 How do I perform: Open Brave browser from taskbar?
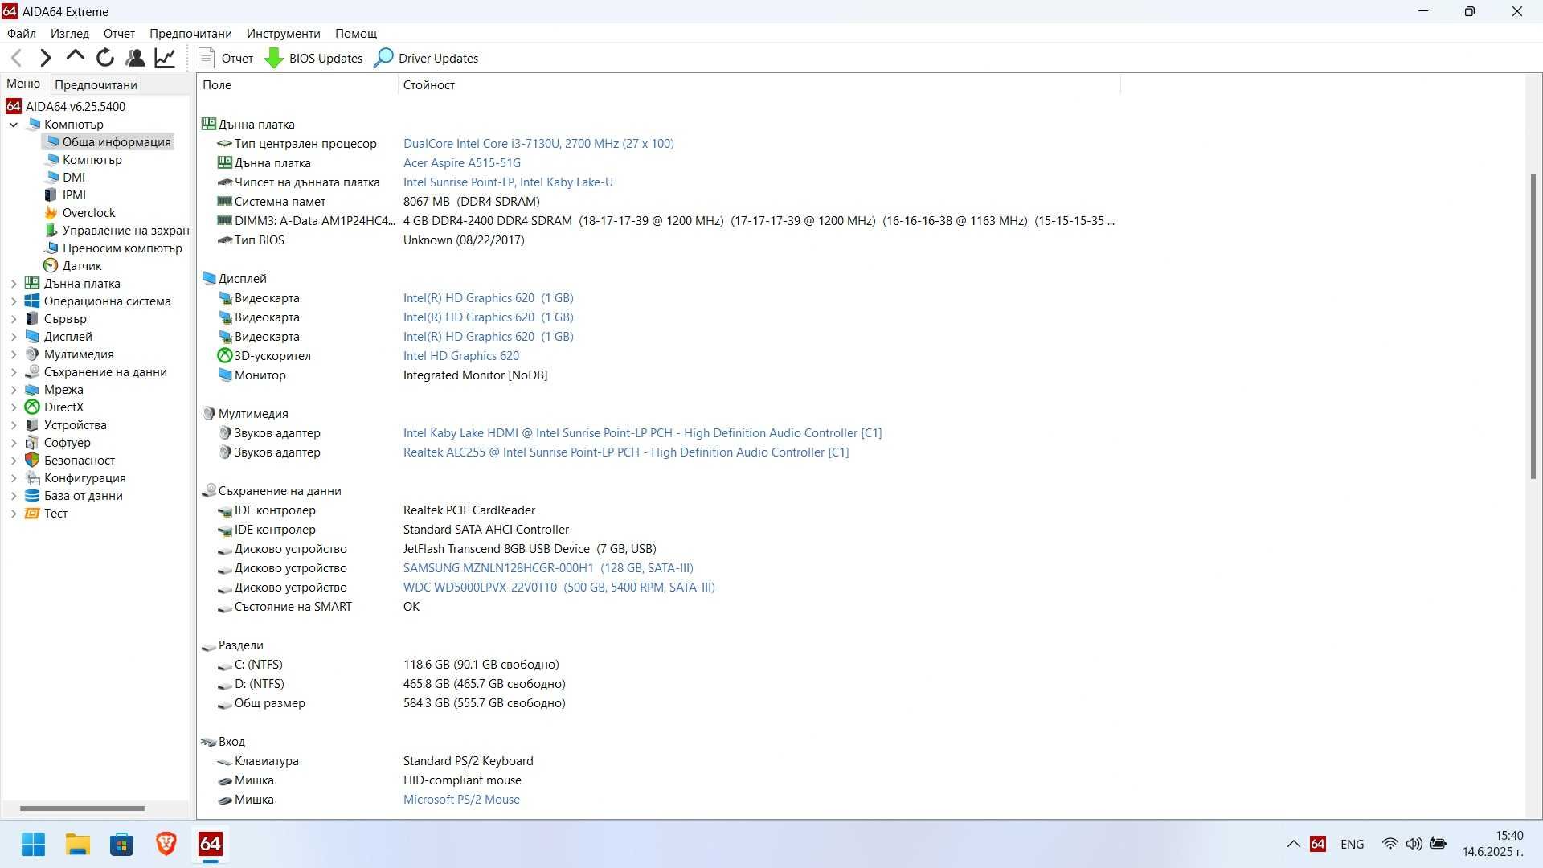(x=166, y=845)
